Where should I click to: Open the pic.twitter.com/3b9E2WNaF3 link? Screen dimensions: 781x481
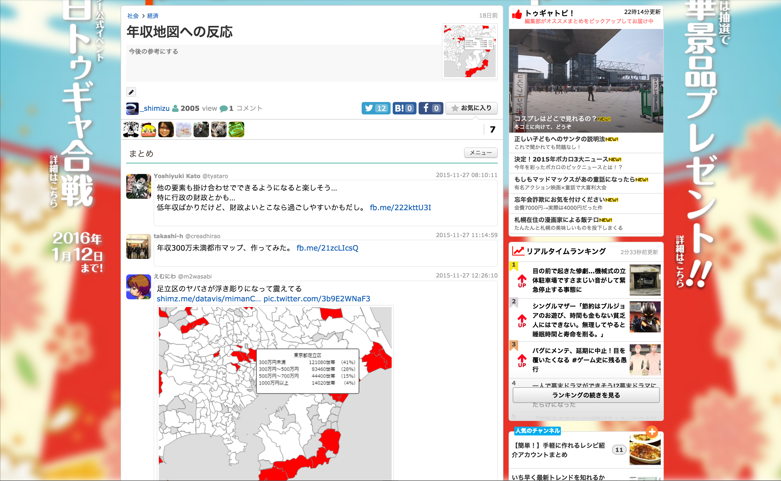pyautogui.click(x=317, y=299)
